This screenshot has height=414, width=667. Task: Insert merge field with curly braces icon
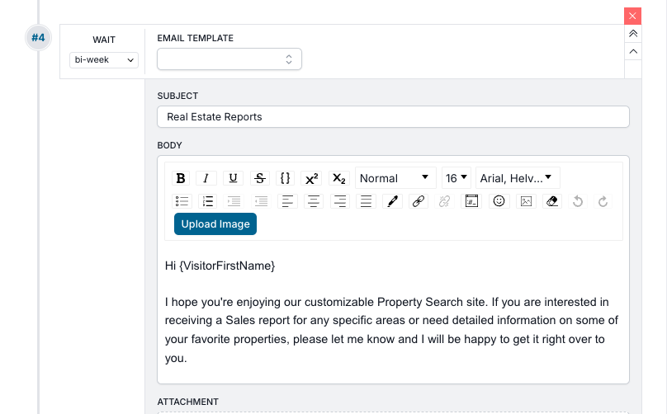pyautogui.click(x=285, y=178)
